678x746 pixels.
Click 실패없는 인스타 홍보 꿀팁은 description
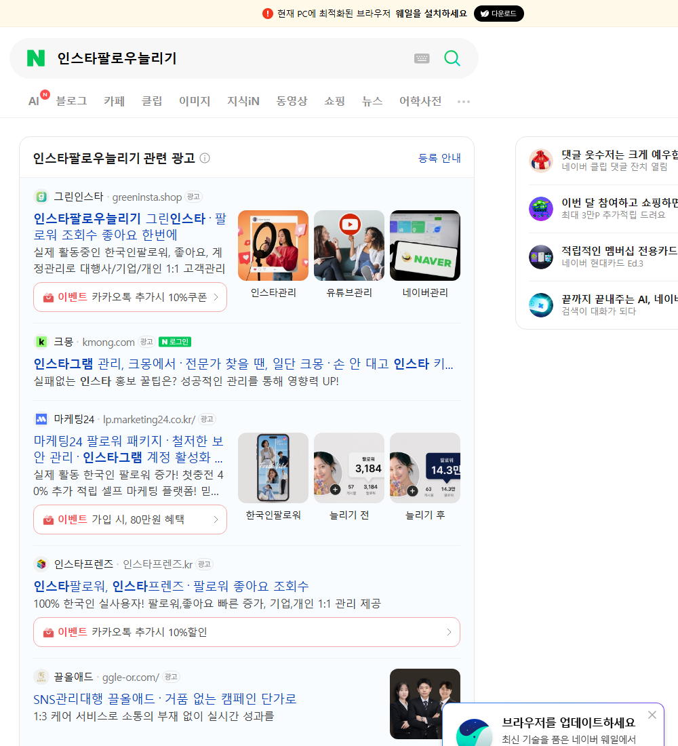pos(186,381)
